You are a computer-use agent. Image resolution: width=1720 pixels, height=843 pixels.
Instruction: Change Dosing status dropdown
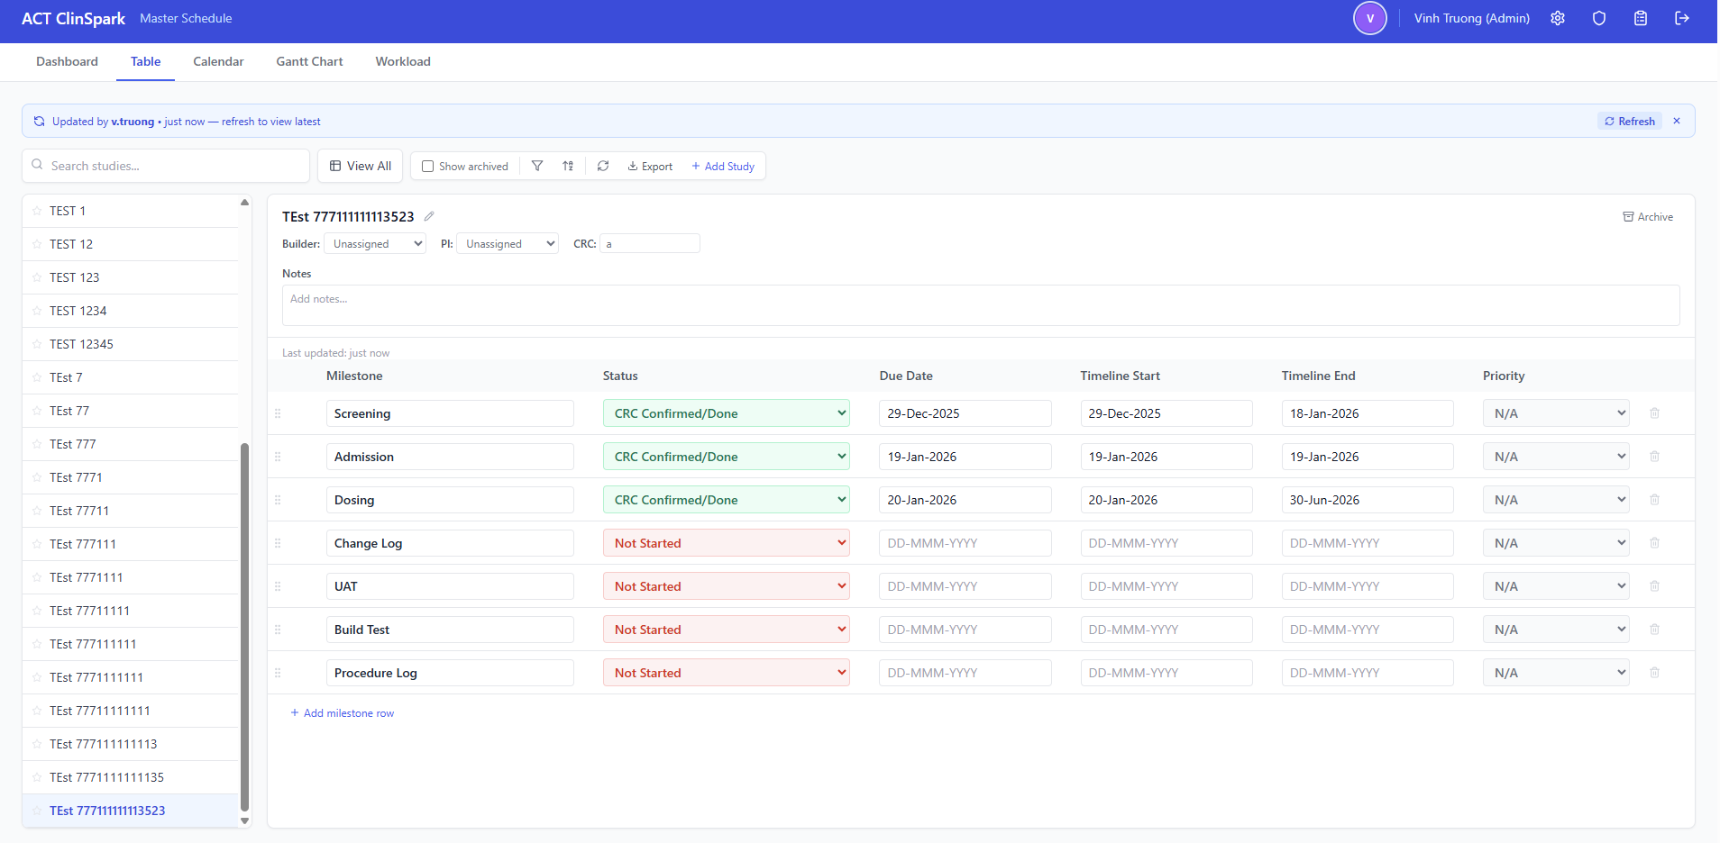click(727, 500)
